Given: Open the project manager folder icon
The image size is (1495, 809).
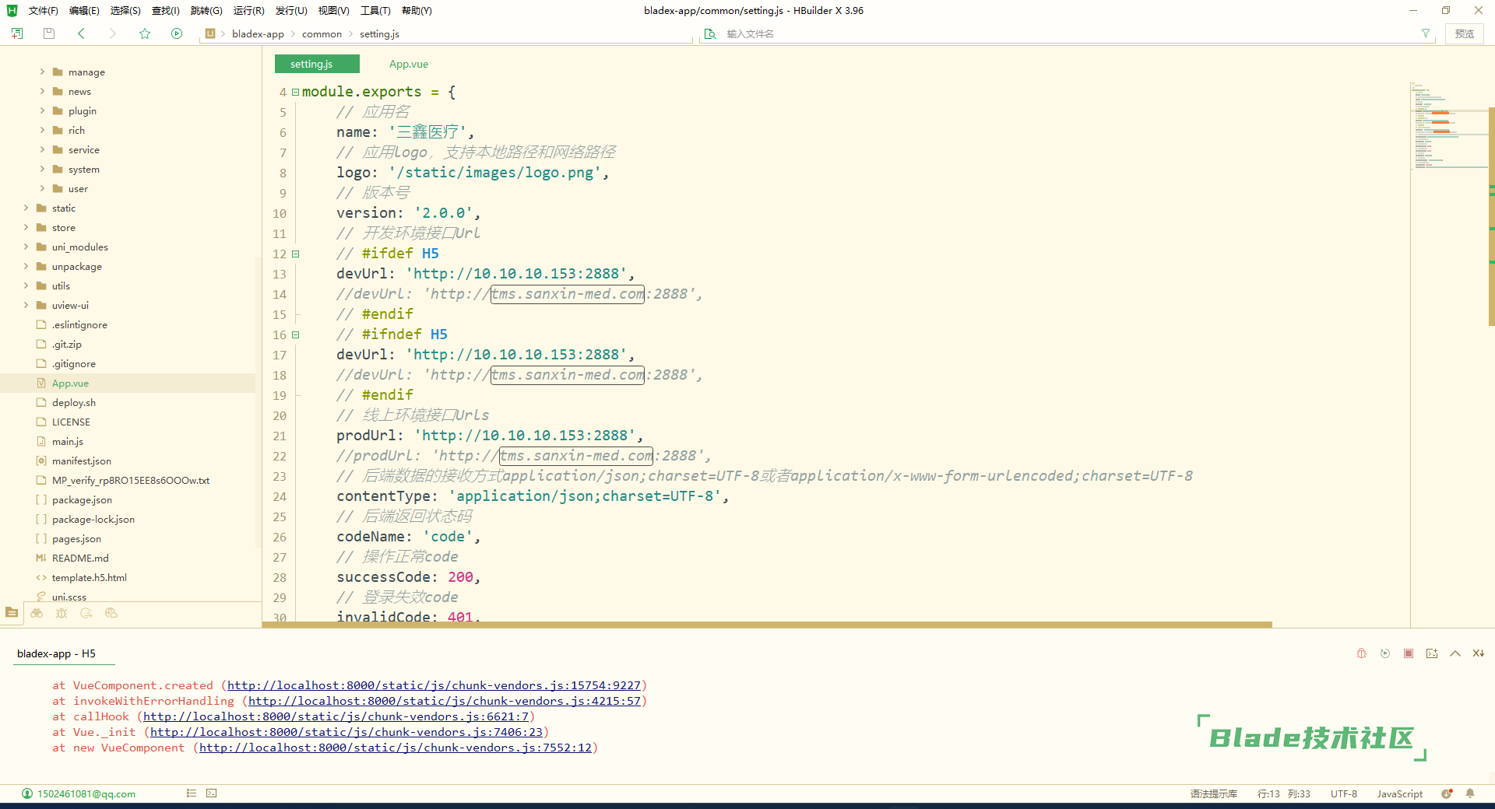Looking at the screenshot, I should coord(12,613).
